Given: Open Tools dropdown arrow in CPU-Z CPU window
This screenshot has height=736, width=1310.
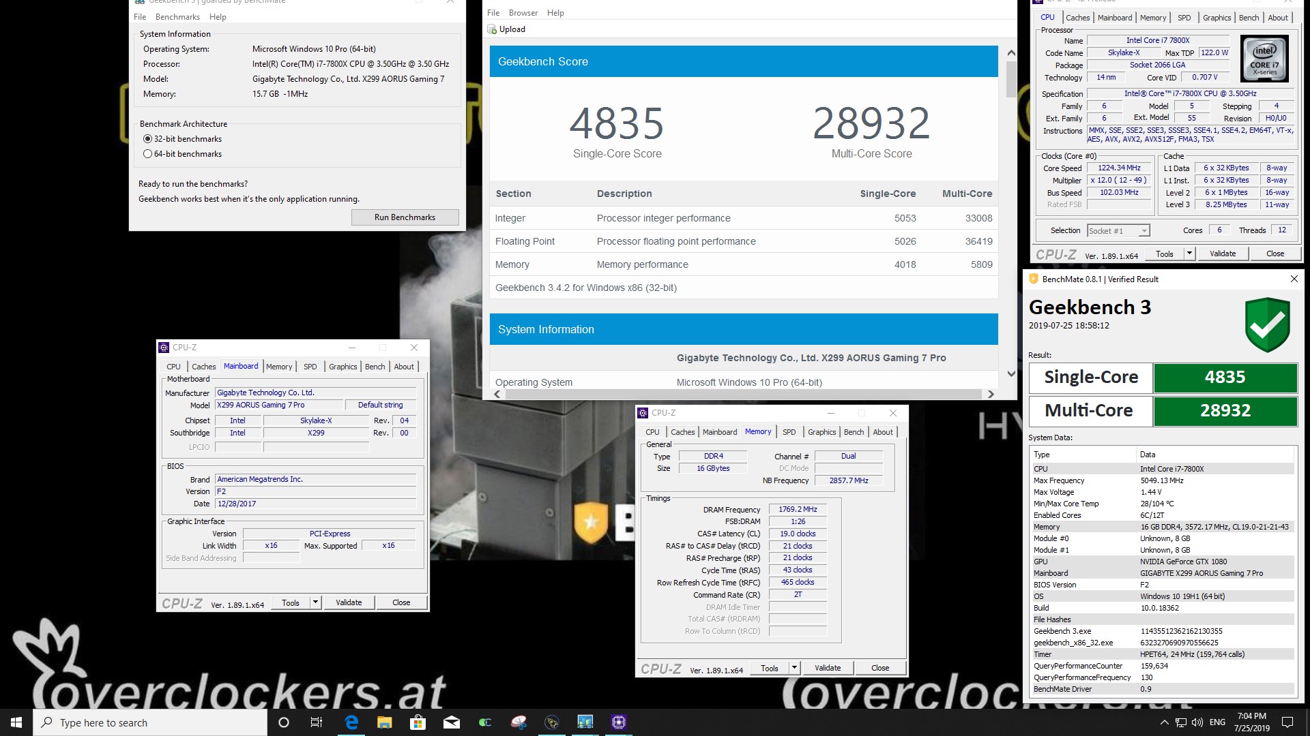Looking at the screenshot, I should click(x=1189, y=254).
